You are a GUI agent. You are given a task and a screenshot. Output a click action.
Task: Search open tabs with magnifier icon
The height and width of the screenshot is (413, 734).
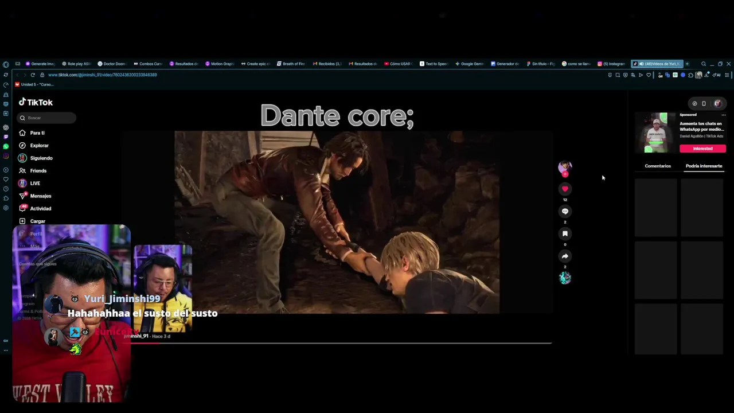click(704, 64)
